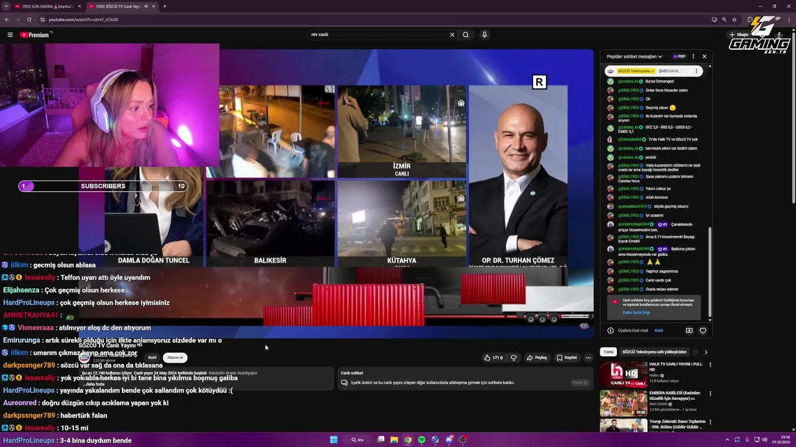Go back with the browser back arrow

tap(7, 19)
